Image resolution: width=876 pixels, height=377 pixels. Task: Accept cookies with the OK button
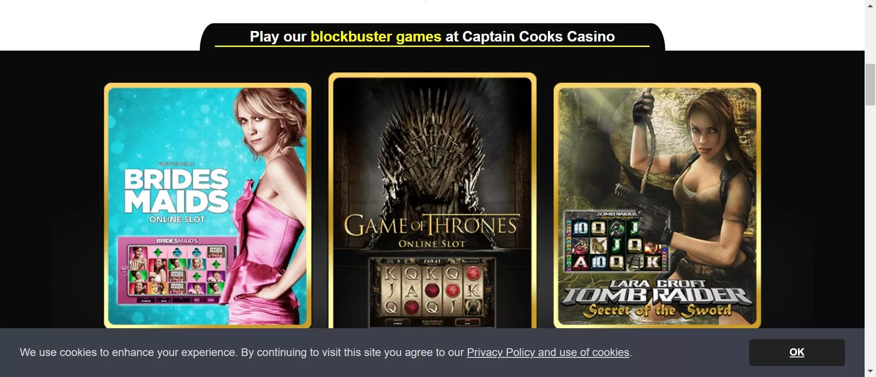[x=797, y=352]
